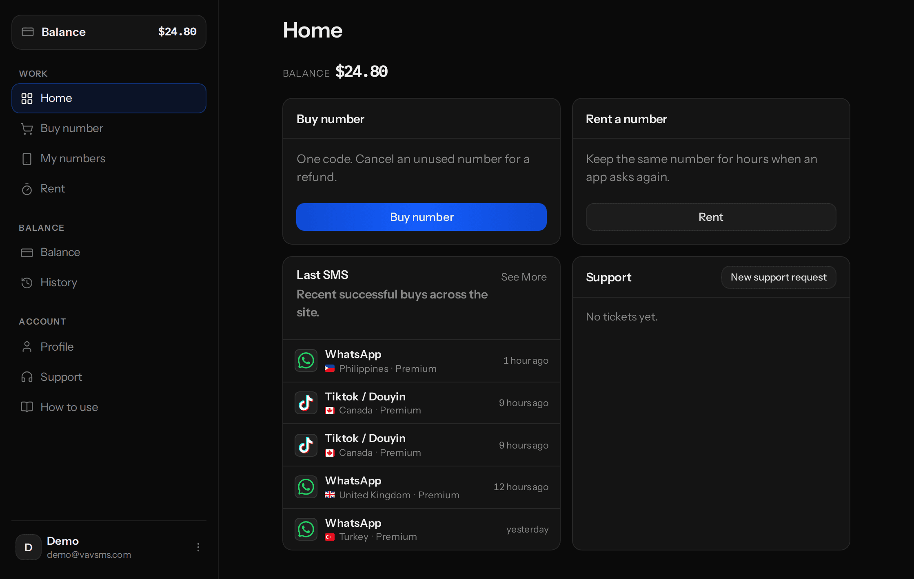
Task: Click the timer icon beside Rent
Action: pos(27,189)
